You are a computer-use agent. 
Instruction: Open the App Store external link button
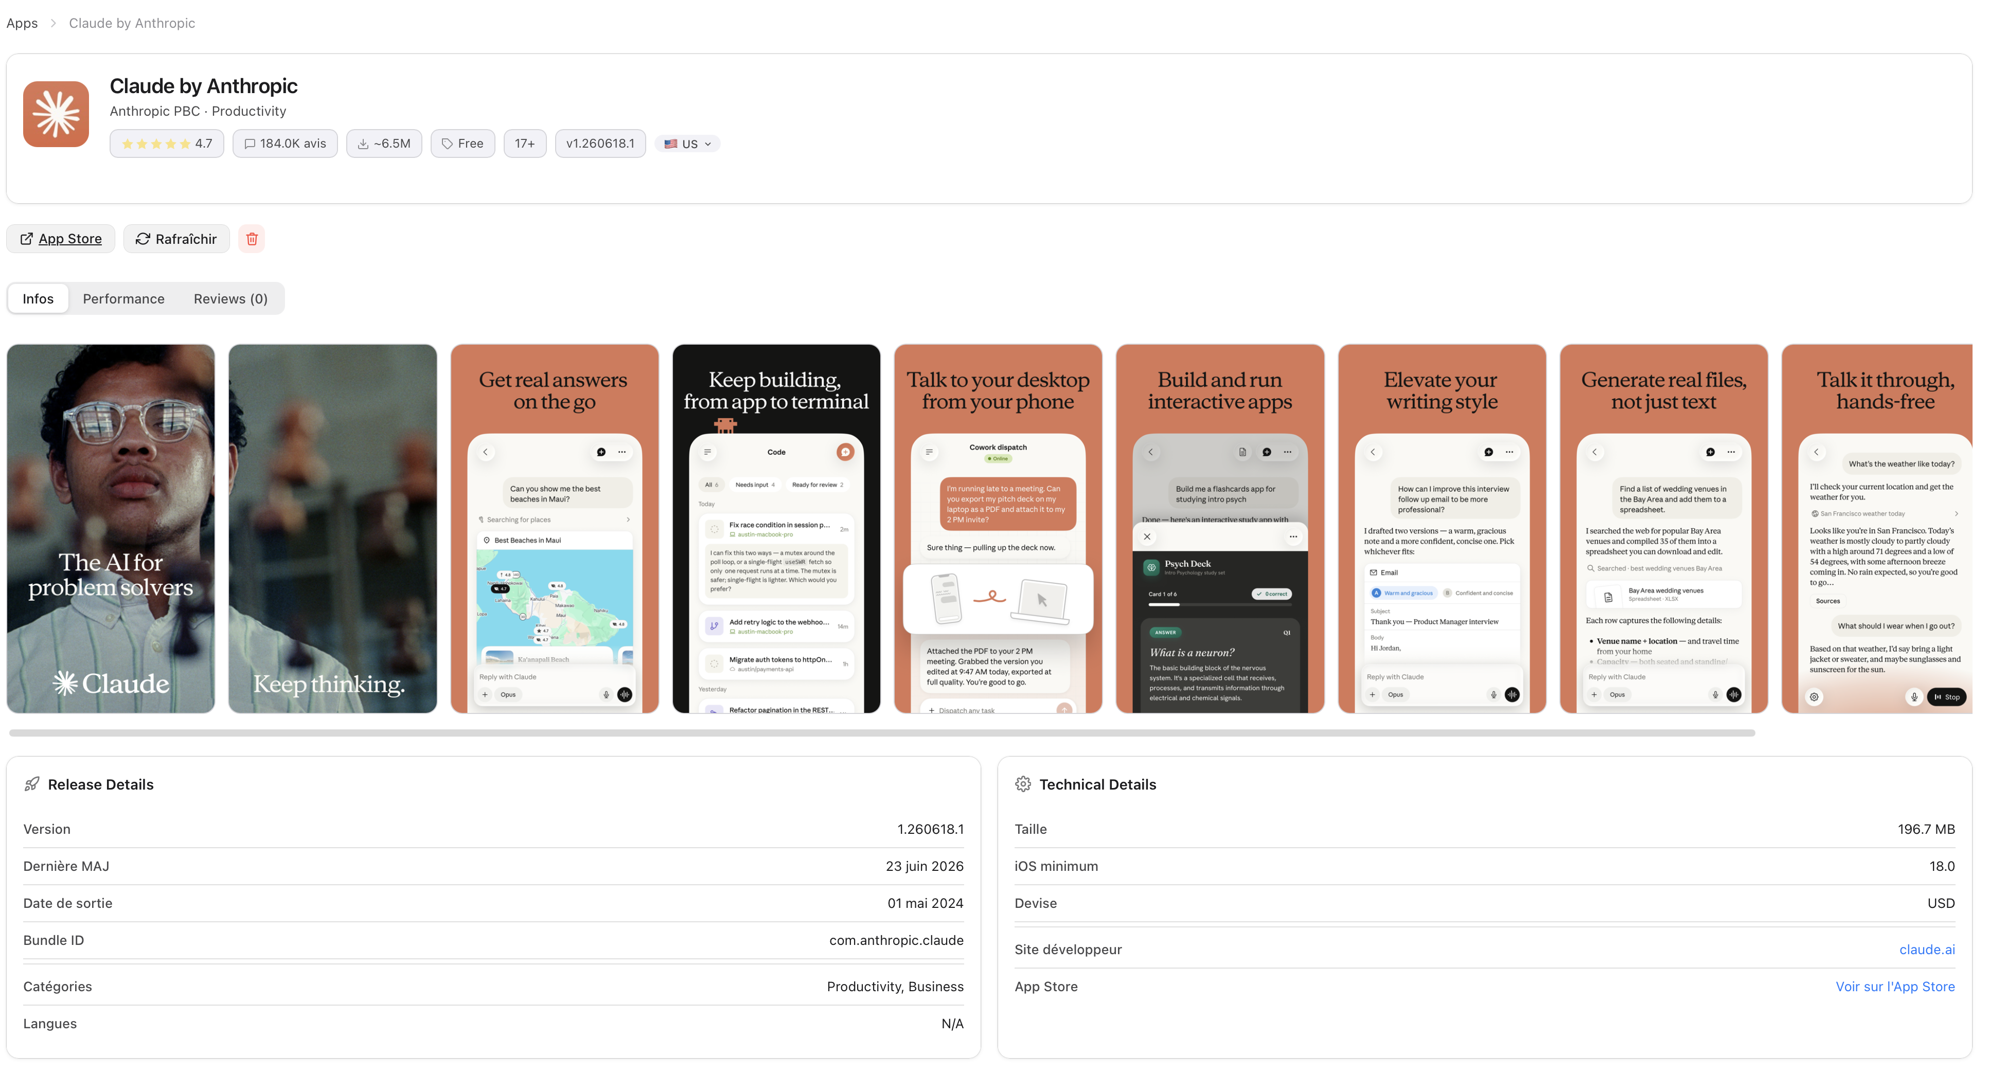pyautogui.click(x=61, y=239)
